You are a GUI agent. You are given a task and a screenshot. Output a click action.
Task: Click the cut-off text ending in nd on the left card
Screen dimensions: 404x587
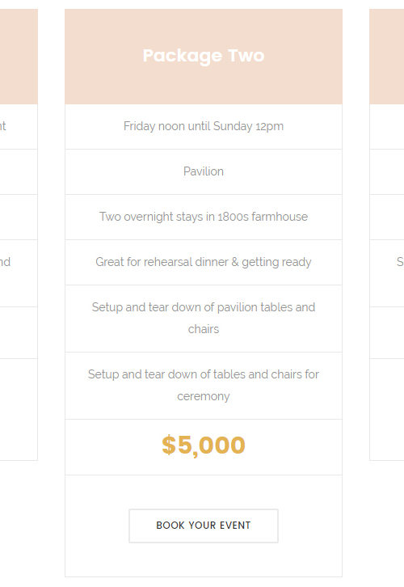pyautogui.click(x=5, y=262)
